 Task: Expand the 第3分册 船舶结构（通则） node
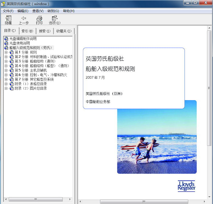click(x=6, y=61)
